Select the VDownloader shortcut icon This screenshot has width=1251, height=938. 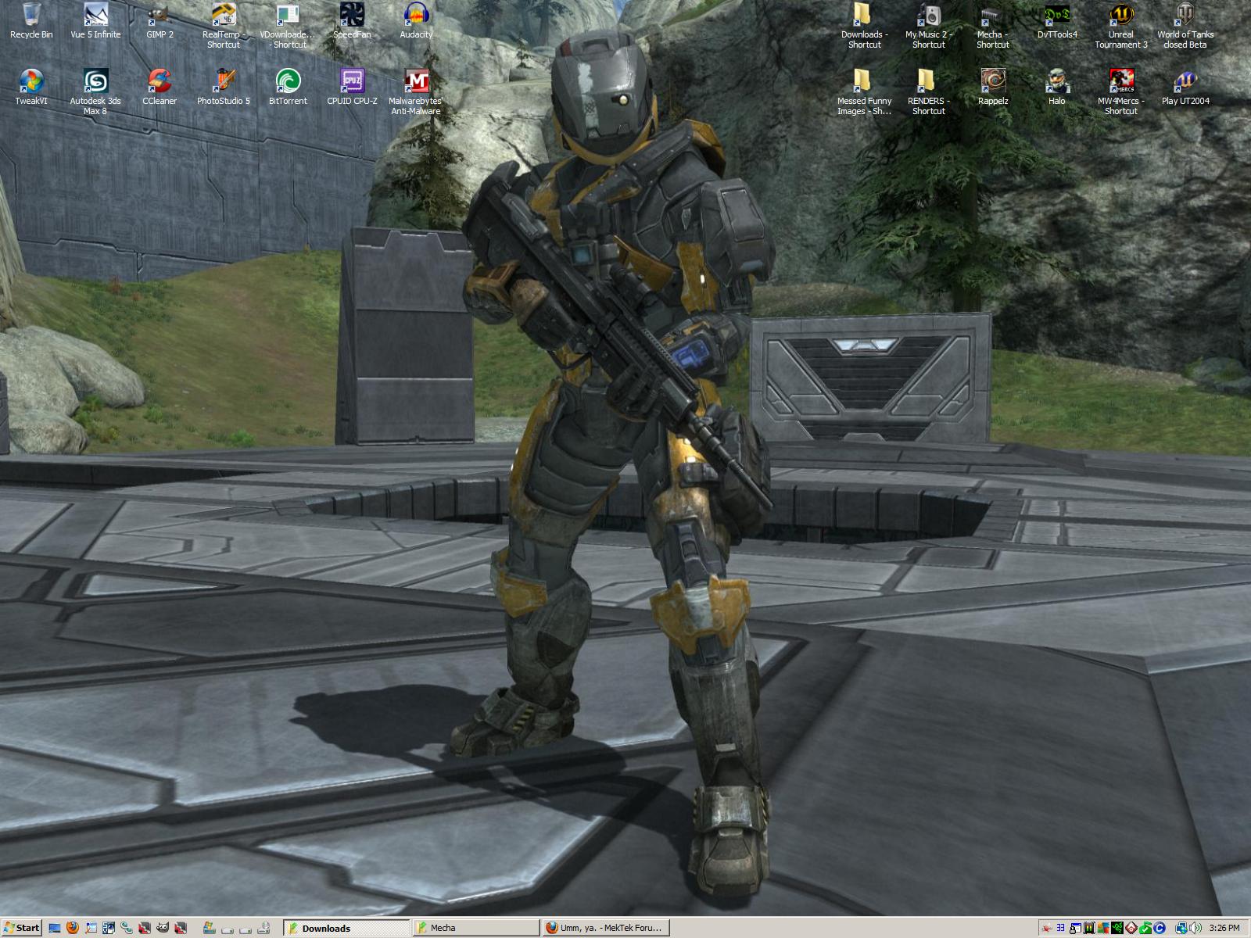[x=288, y=25]
